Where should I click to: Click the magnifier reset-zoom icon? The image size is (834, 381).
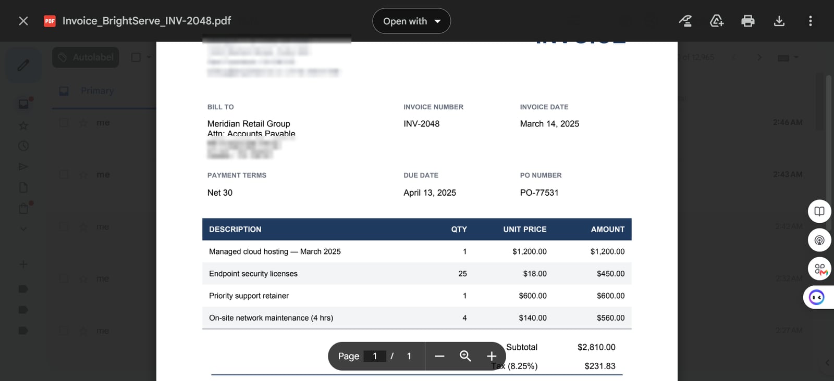pos(465,356)
